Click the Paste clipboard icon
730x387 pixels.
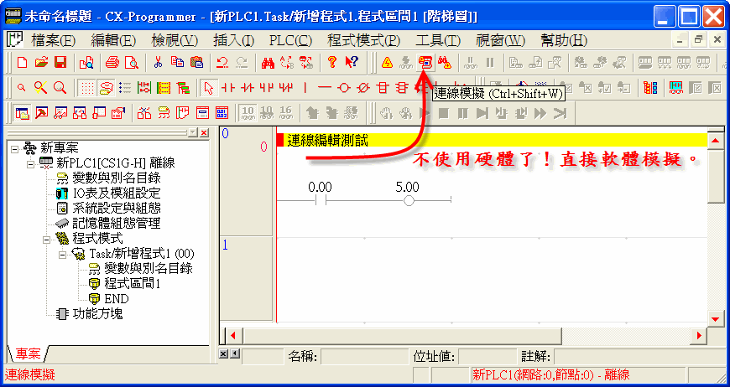point(196,62)
